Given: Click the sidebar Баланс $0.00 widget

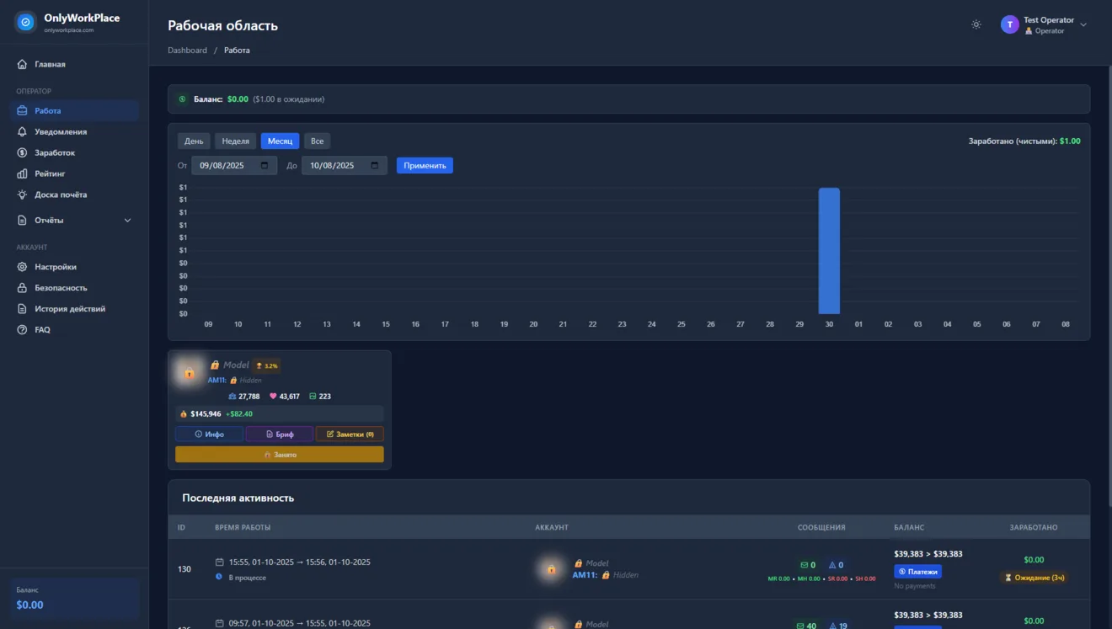Looking at the screenshot, I should [x=75, y=599].
